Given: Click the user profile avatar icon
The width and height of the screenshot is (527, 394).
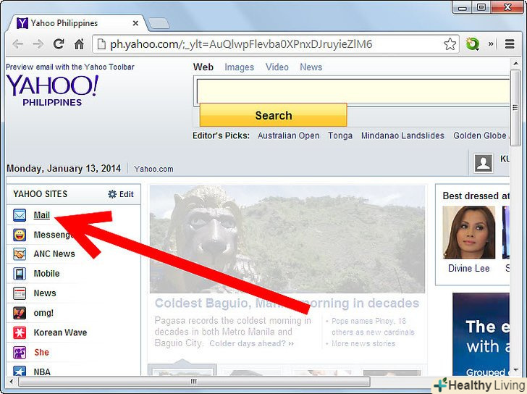Looking at the screenshot, I should pos(484,163).
